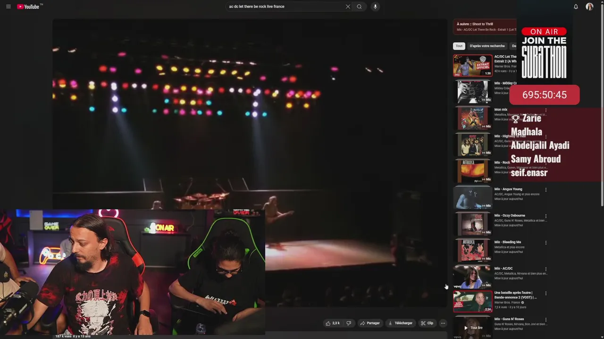The image size is (604, 339).
Task: Open the Mix - Guns N' Roses title
Action: click(509, 319)
